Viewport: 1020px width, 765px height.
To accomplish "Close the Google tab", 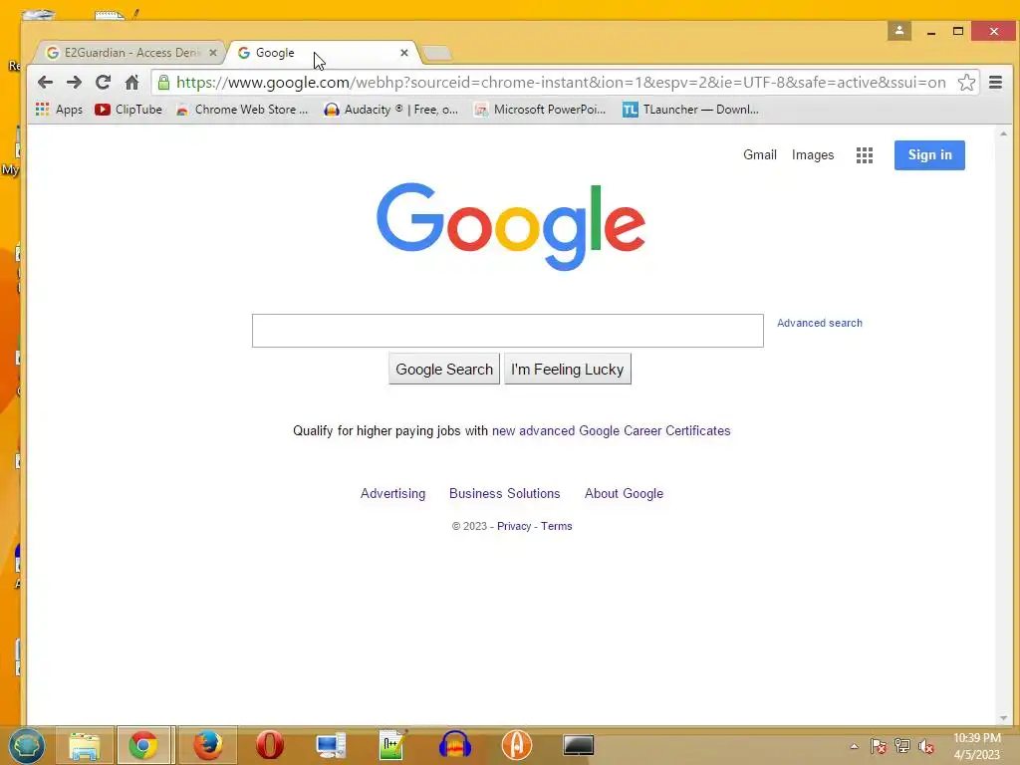I will 404,53.
